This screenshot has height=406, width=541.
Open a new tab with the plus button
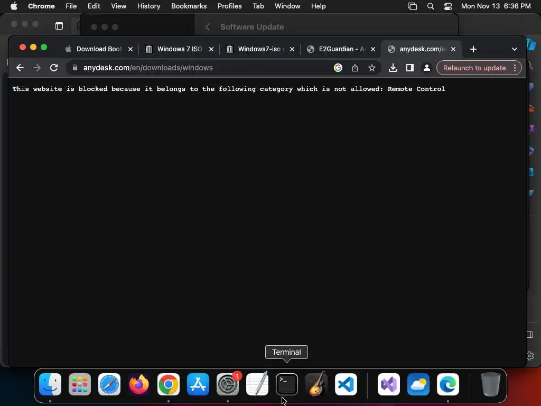point(473,49)
